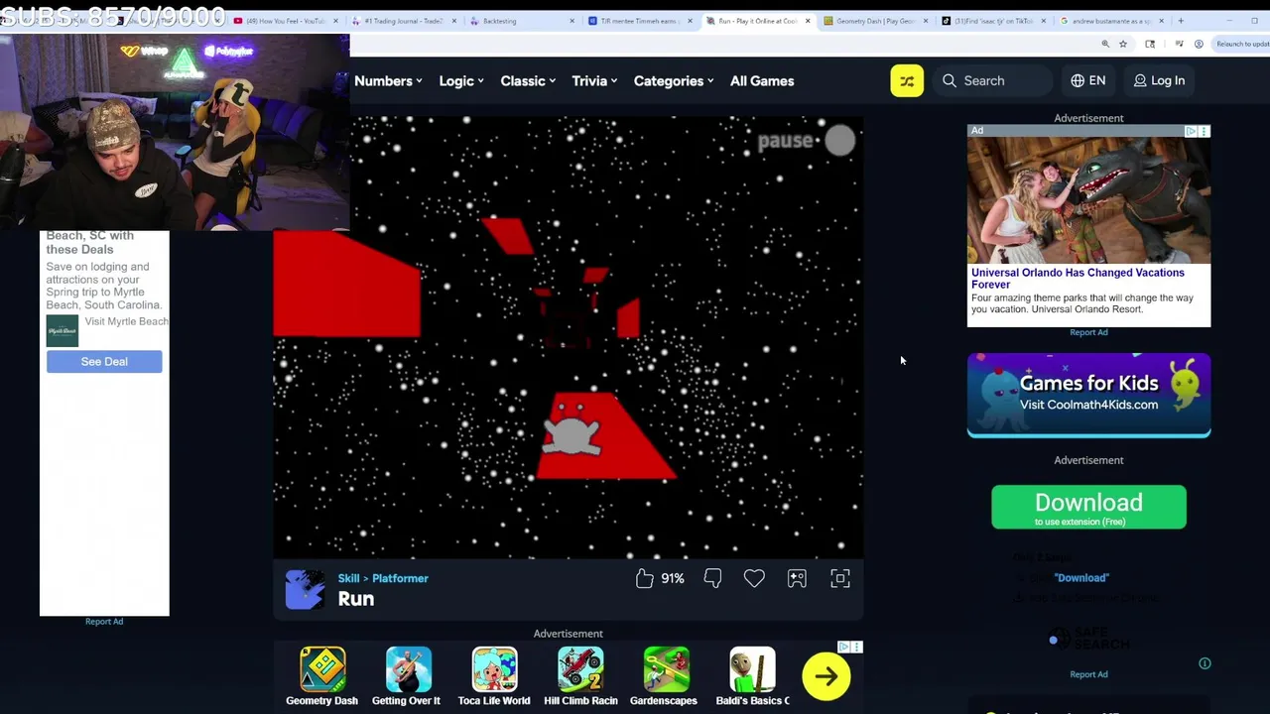Click the Universal Orlando ad image

pyautogui.click(x=1088, y=199)
